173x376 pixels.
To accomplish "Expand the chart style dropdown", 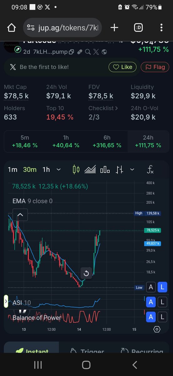I will coord(132,170).
